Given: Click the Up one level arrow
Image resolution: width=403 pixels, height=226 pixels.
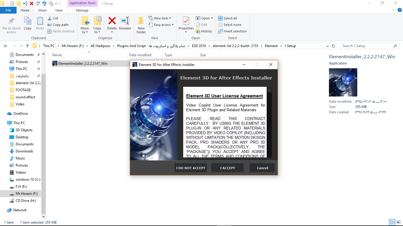Looking at the screenshot, I should pos(27,46).
